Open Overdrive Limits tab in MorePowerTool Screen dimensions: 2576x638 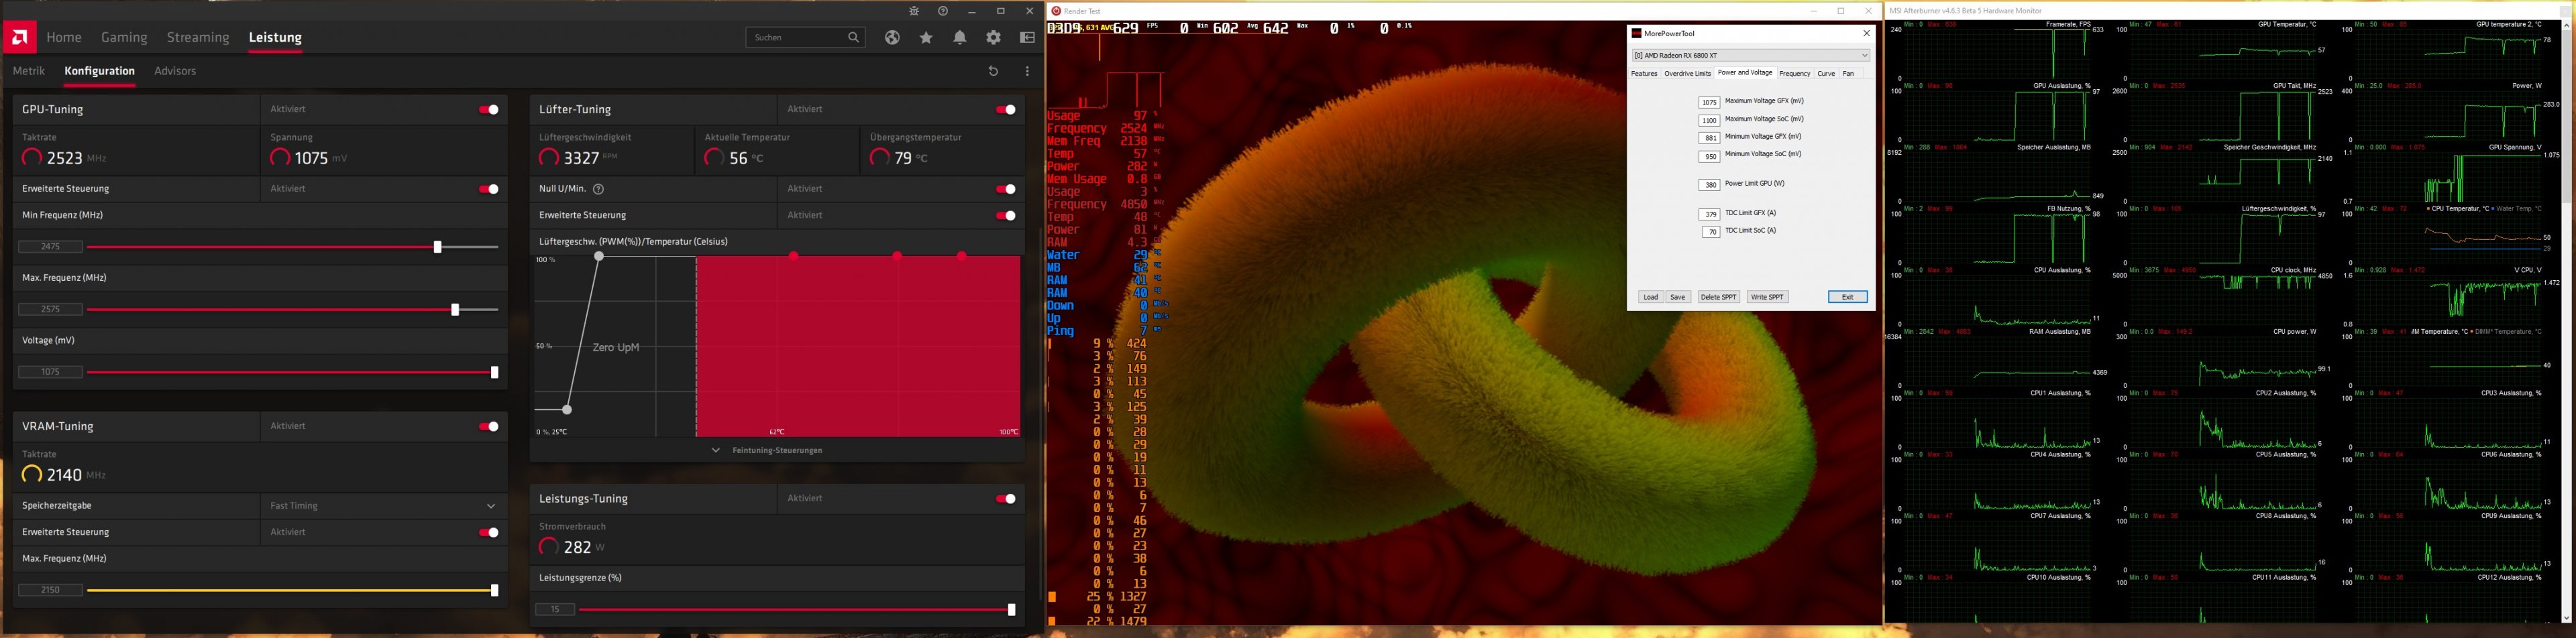1687,74
